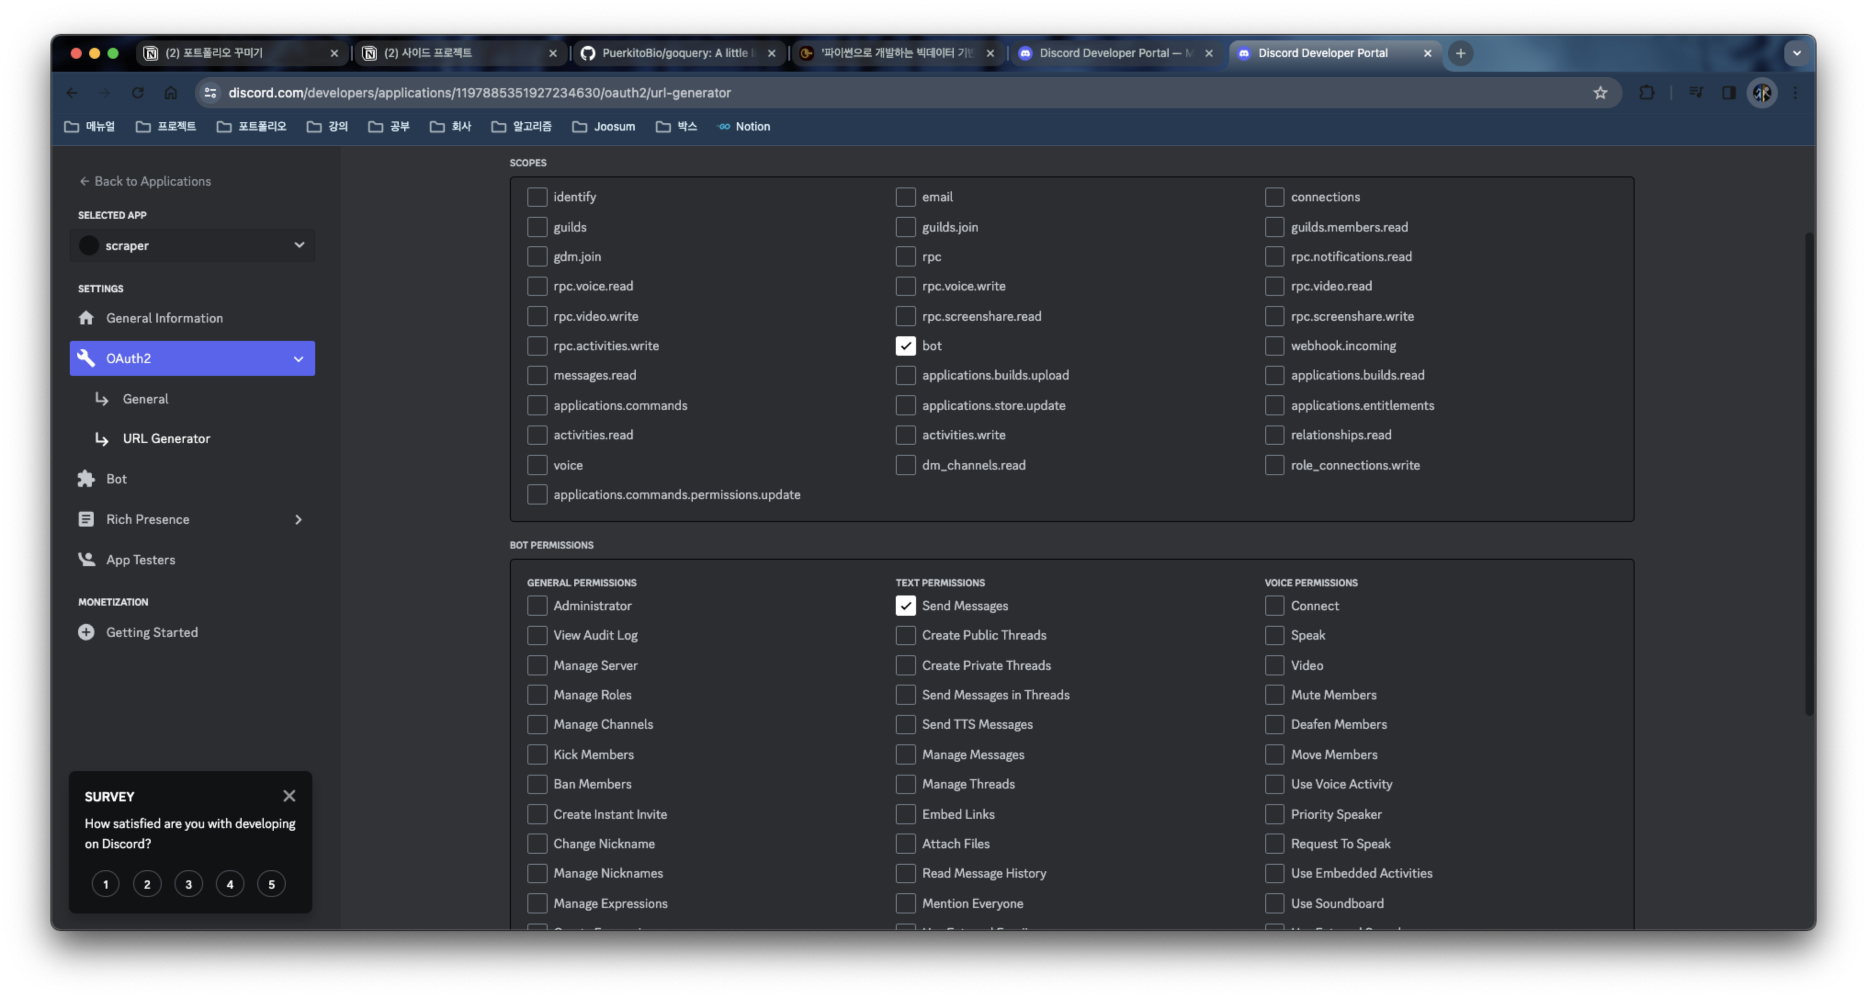1867x998 pixels.
Task: Enable the Administrator permission checkbox
Action: pyautogui.click(x=537, y=605)
